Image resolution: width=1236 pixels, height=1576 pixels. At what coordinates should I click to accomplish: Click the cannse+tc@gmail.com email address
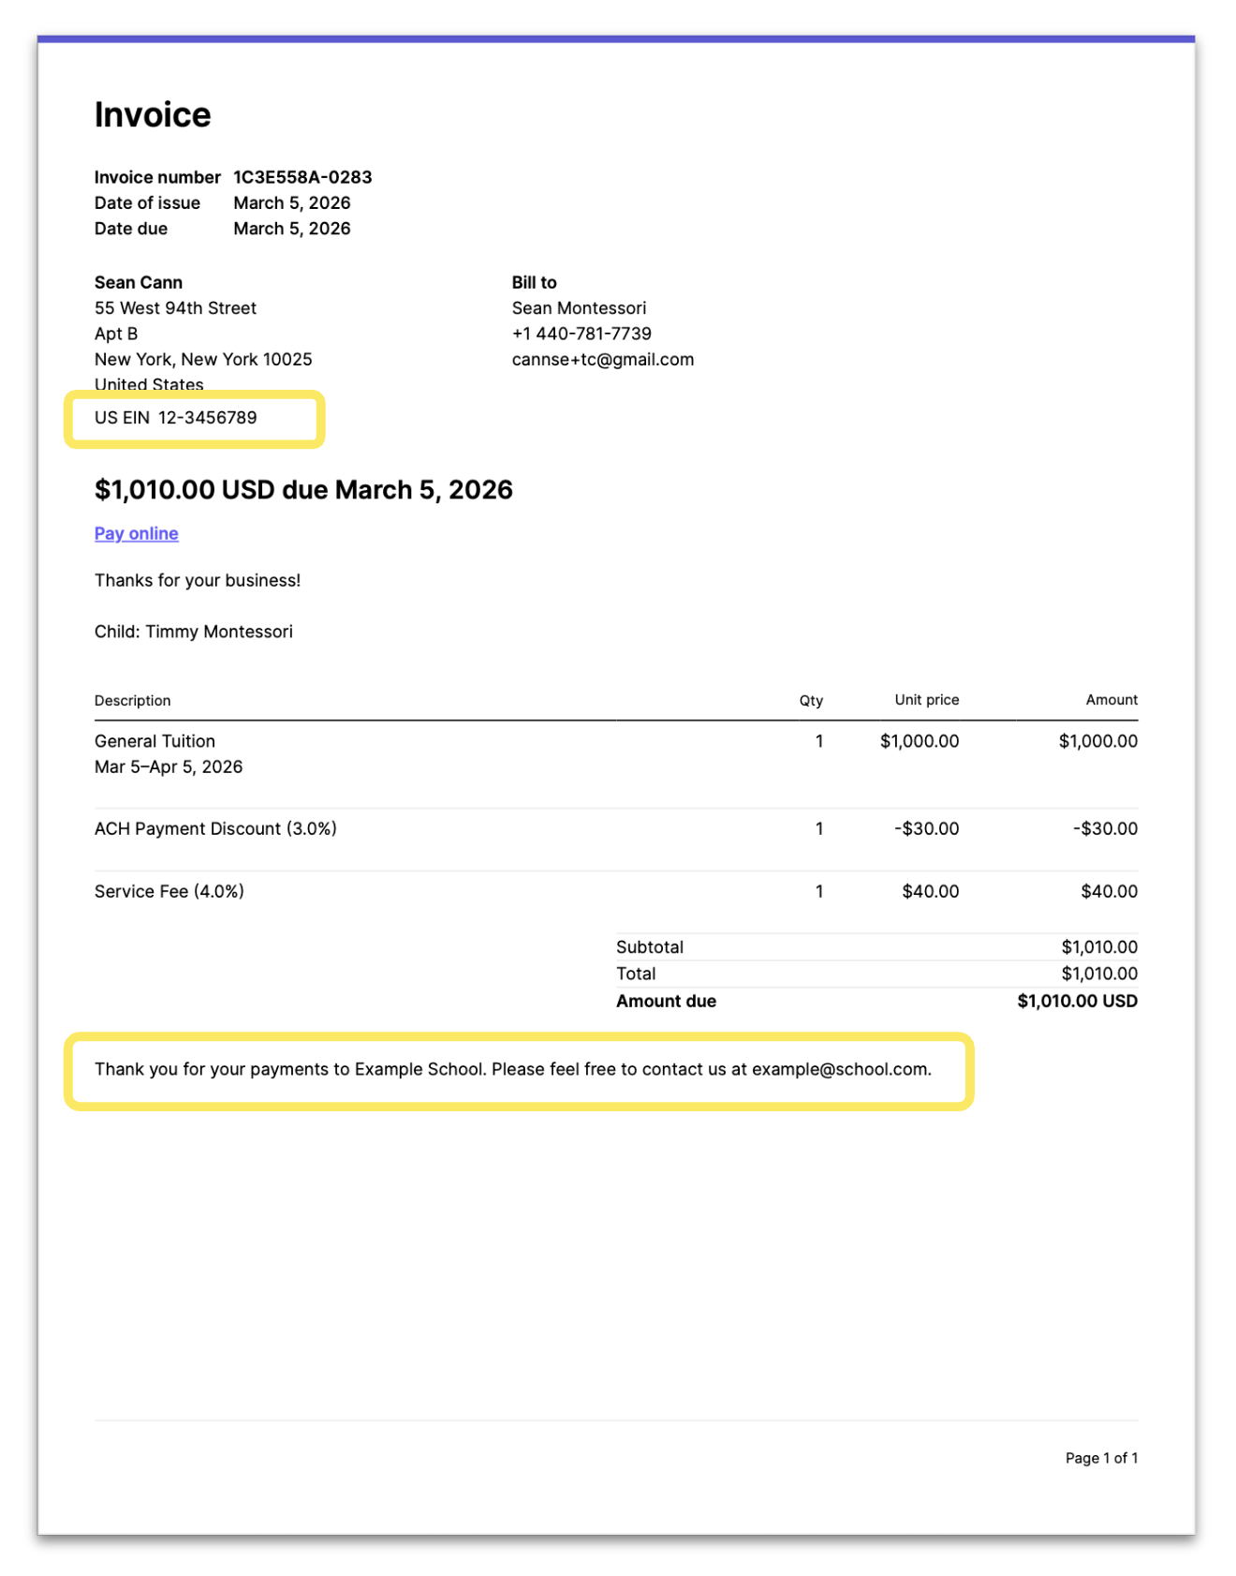coord(603,360)
